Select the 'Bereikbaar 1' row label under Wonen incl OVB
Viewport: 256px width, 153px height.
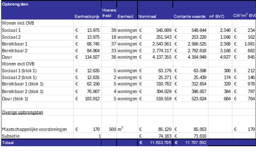click(14, 44)
